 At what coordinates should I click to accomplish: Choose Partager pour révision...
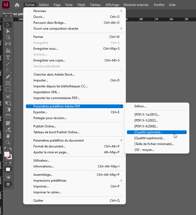point(74,118)
